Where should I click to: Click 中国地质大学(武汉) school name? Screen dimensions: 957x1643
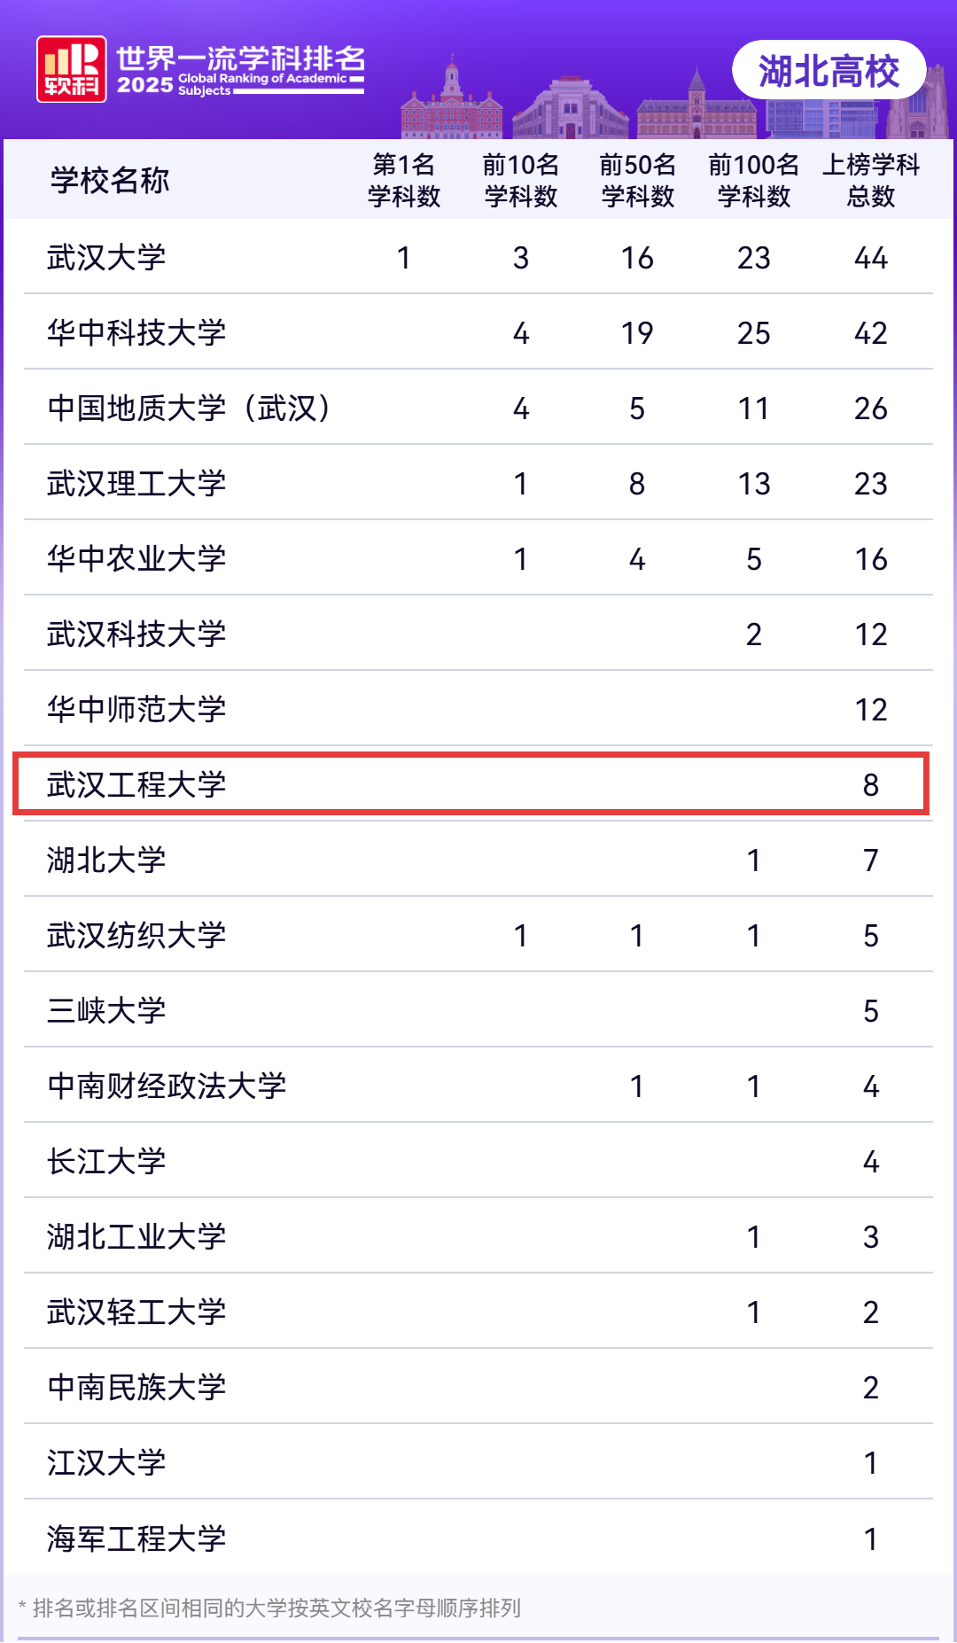click(x=189, y=409)
